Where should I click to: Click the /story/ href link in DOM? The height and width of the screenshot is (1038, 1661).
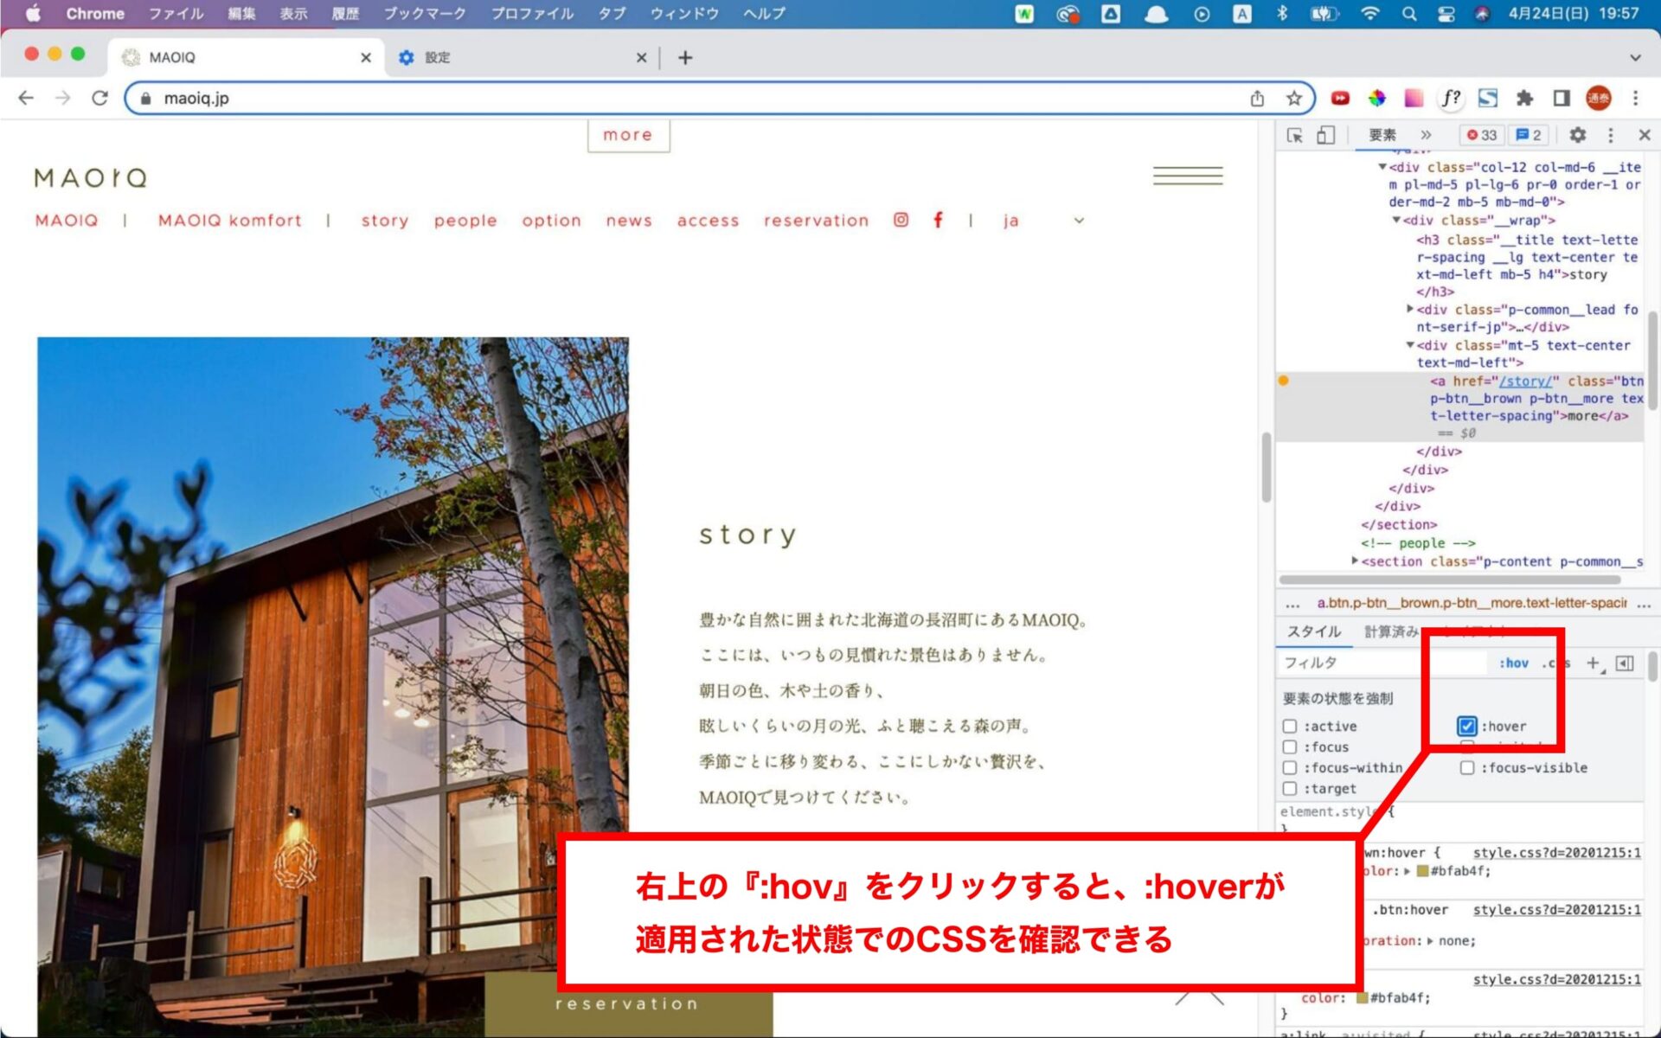click(1525, 381)
